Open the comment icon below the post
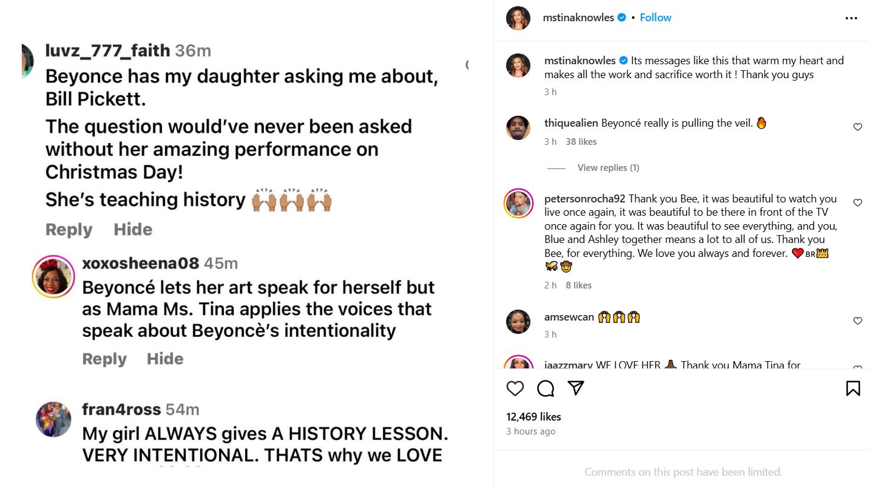Image resolution: width=869 pixels, height=489 pixels. click(x=545, y=388)
